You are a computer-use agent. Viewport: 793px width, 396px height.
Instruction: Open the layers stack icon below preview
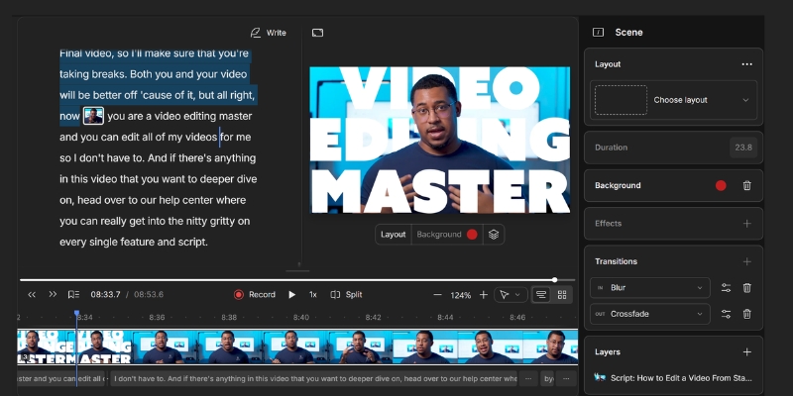tap(494, 235)
